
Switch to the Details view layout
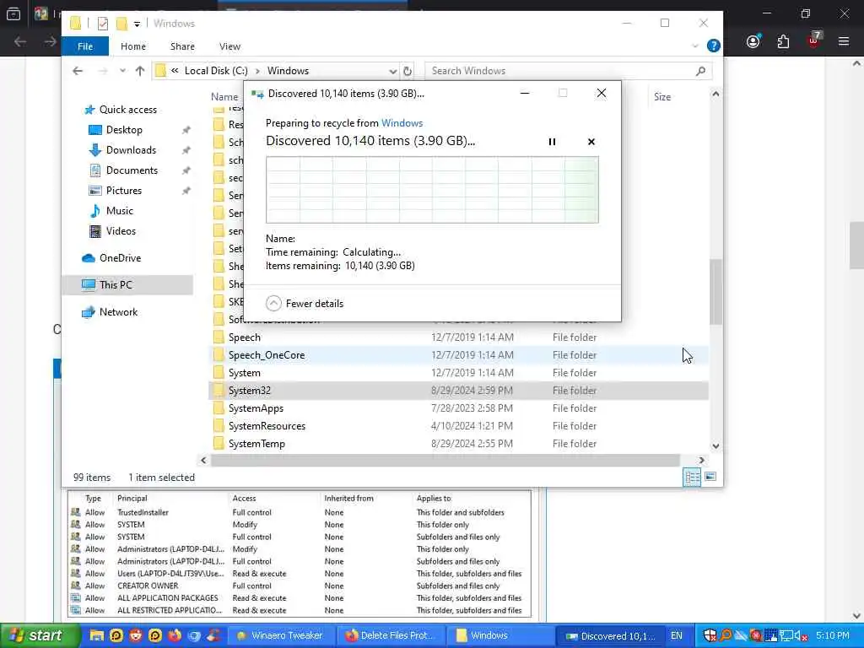(692, 478)
